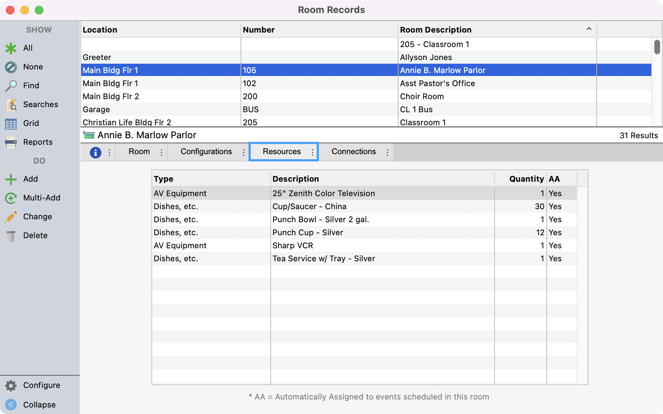Click the Multi-Add icon
Image resolution: width=663 pixels, height=414 pixels.
pos(11,198)
